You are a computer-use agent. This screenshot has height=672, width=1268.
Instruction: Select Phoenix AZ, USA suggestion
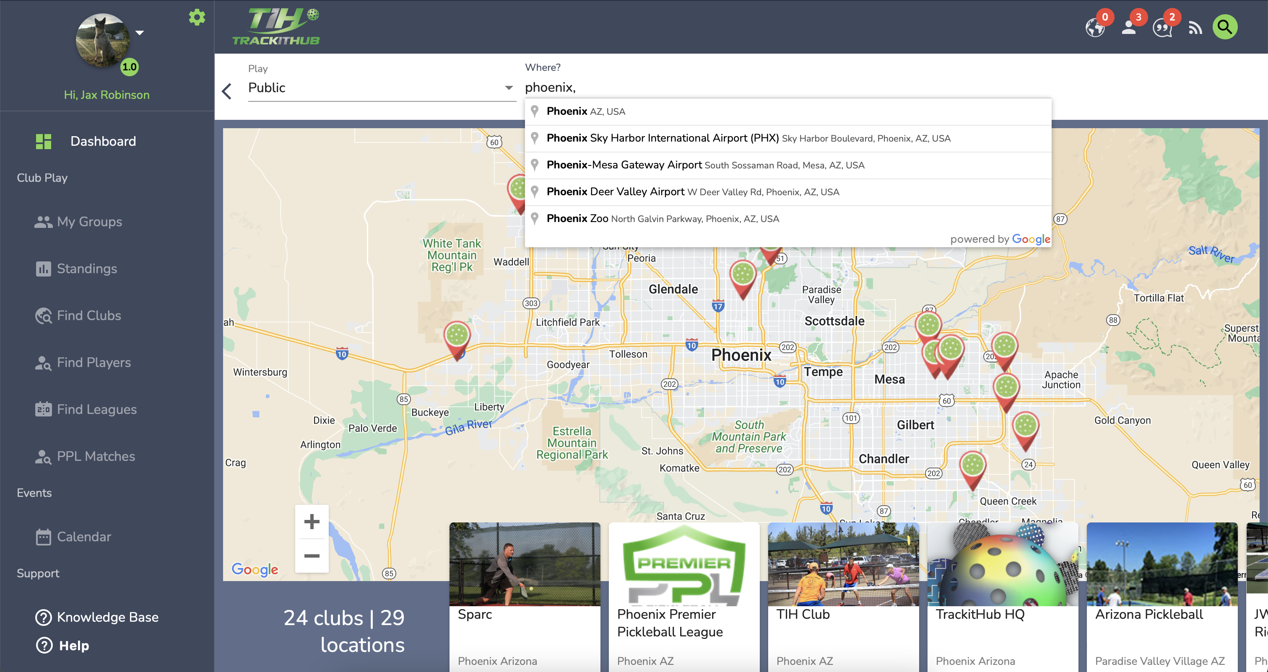pos(586,112)
